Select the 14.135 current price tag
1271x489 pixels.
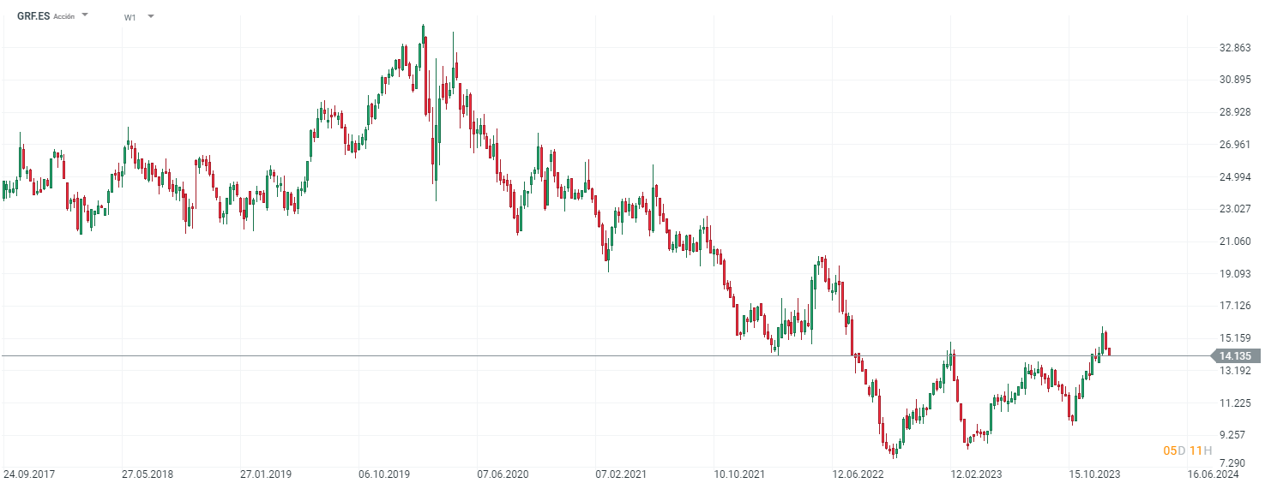pyautogui.click(x=1234, y=356)
